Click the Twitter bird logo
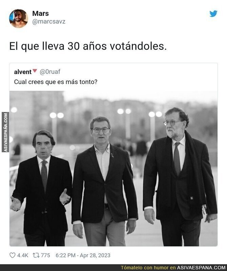This screenshot has height=271, width=227. click(x=213, y=14)
